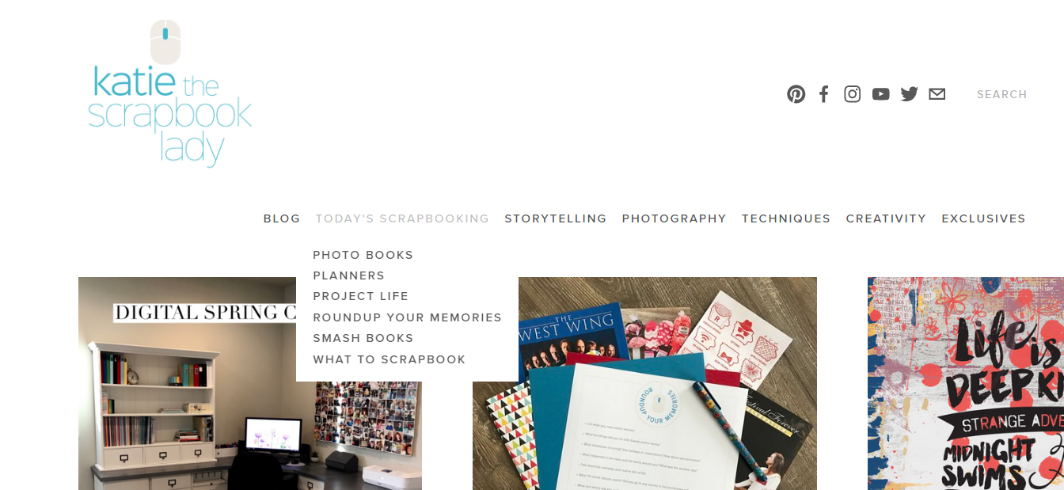The height and width of the screenshot is (490, 1064).
Task: Open the Instagram icon link
Action: coord(853,94)
